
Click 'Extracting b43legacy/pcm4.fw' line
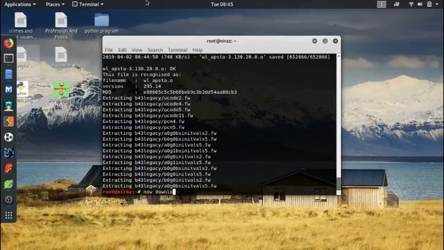click(144, 122)
